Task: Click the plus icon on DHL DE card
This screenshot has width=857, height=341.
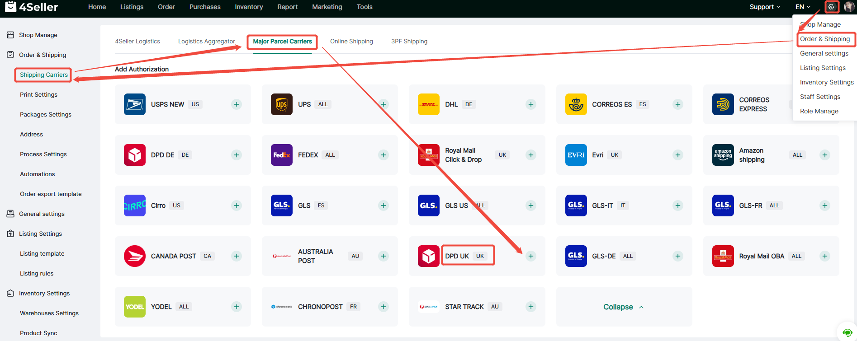Action: click(531, 104)
